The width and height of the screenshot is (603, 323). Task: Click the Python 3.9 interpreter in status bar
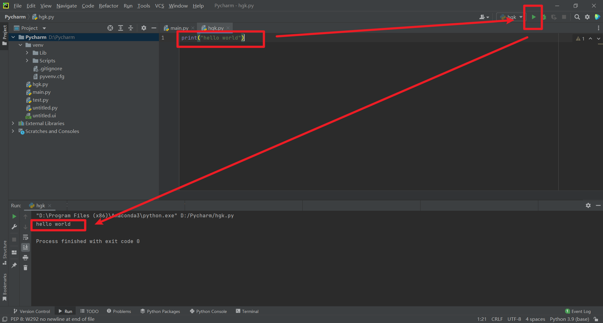click(x=569, y=319)
